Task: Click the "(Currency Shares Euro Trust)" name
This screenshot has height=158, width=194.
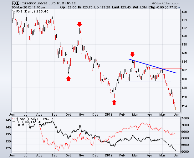Action: [x=43, y=3]
